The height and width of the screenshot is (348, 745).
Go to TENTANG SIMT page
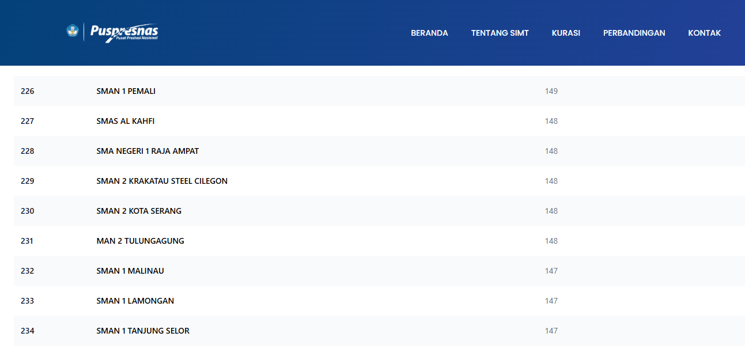point(500,33)
